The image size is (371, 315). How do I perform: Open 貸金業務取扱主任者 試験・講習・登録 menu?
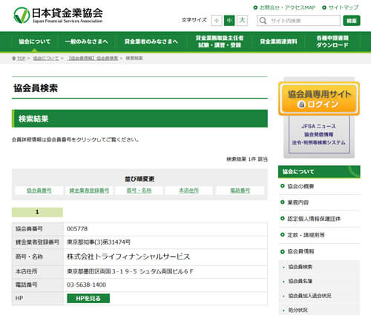[x=220, y=42]
